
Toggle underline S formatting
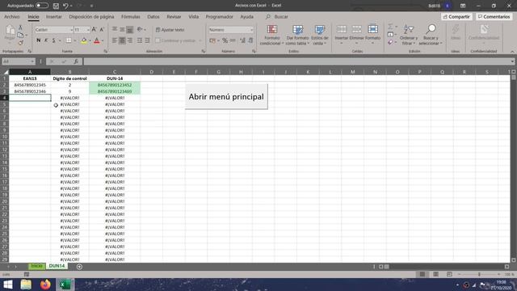[54, 40]
